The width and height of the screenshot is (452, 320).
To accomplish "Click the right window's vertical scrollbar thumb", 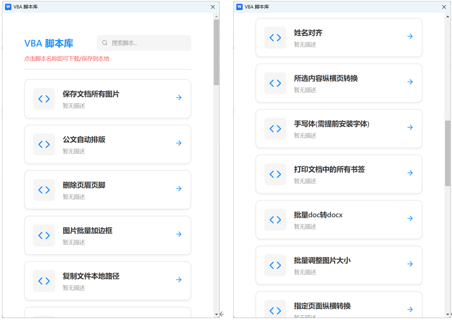I will (448, 153).
